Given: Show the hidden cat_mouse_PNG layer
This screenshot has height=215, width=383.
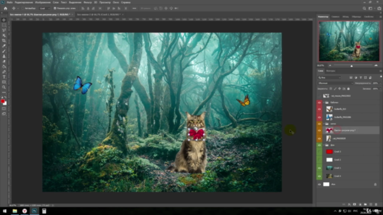Looking at the screenshot, I should pyautogui.click(x=319, y=96).
